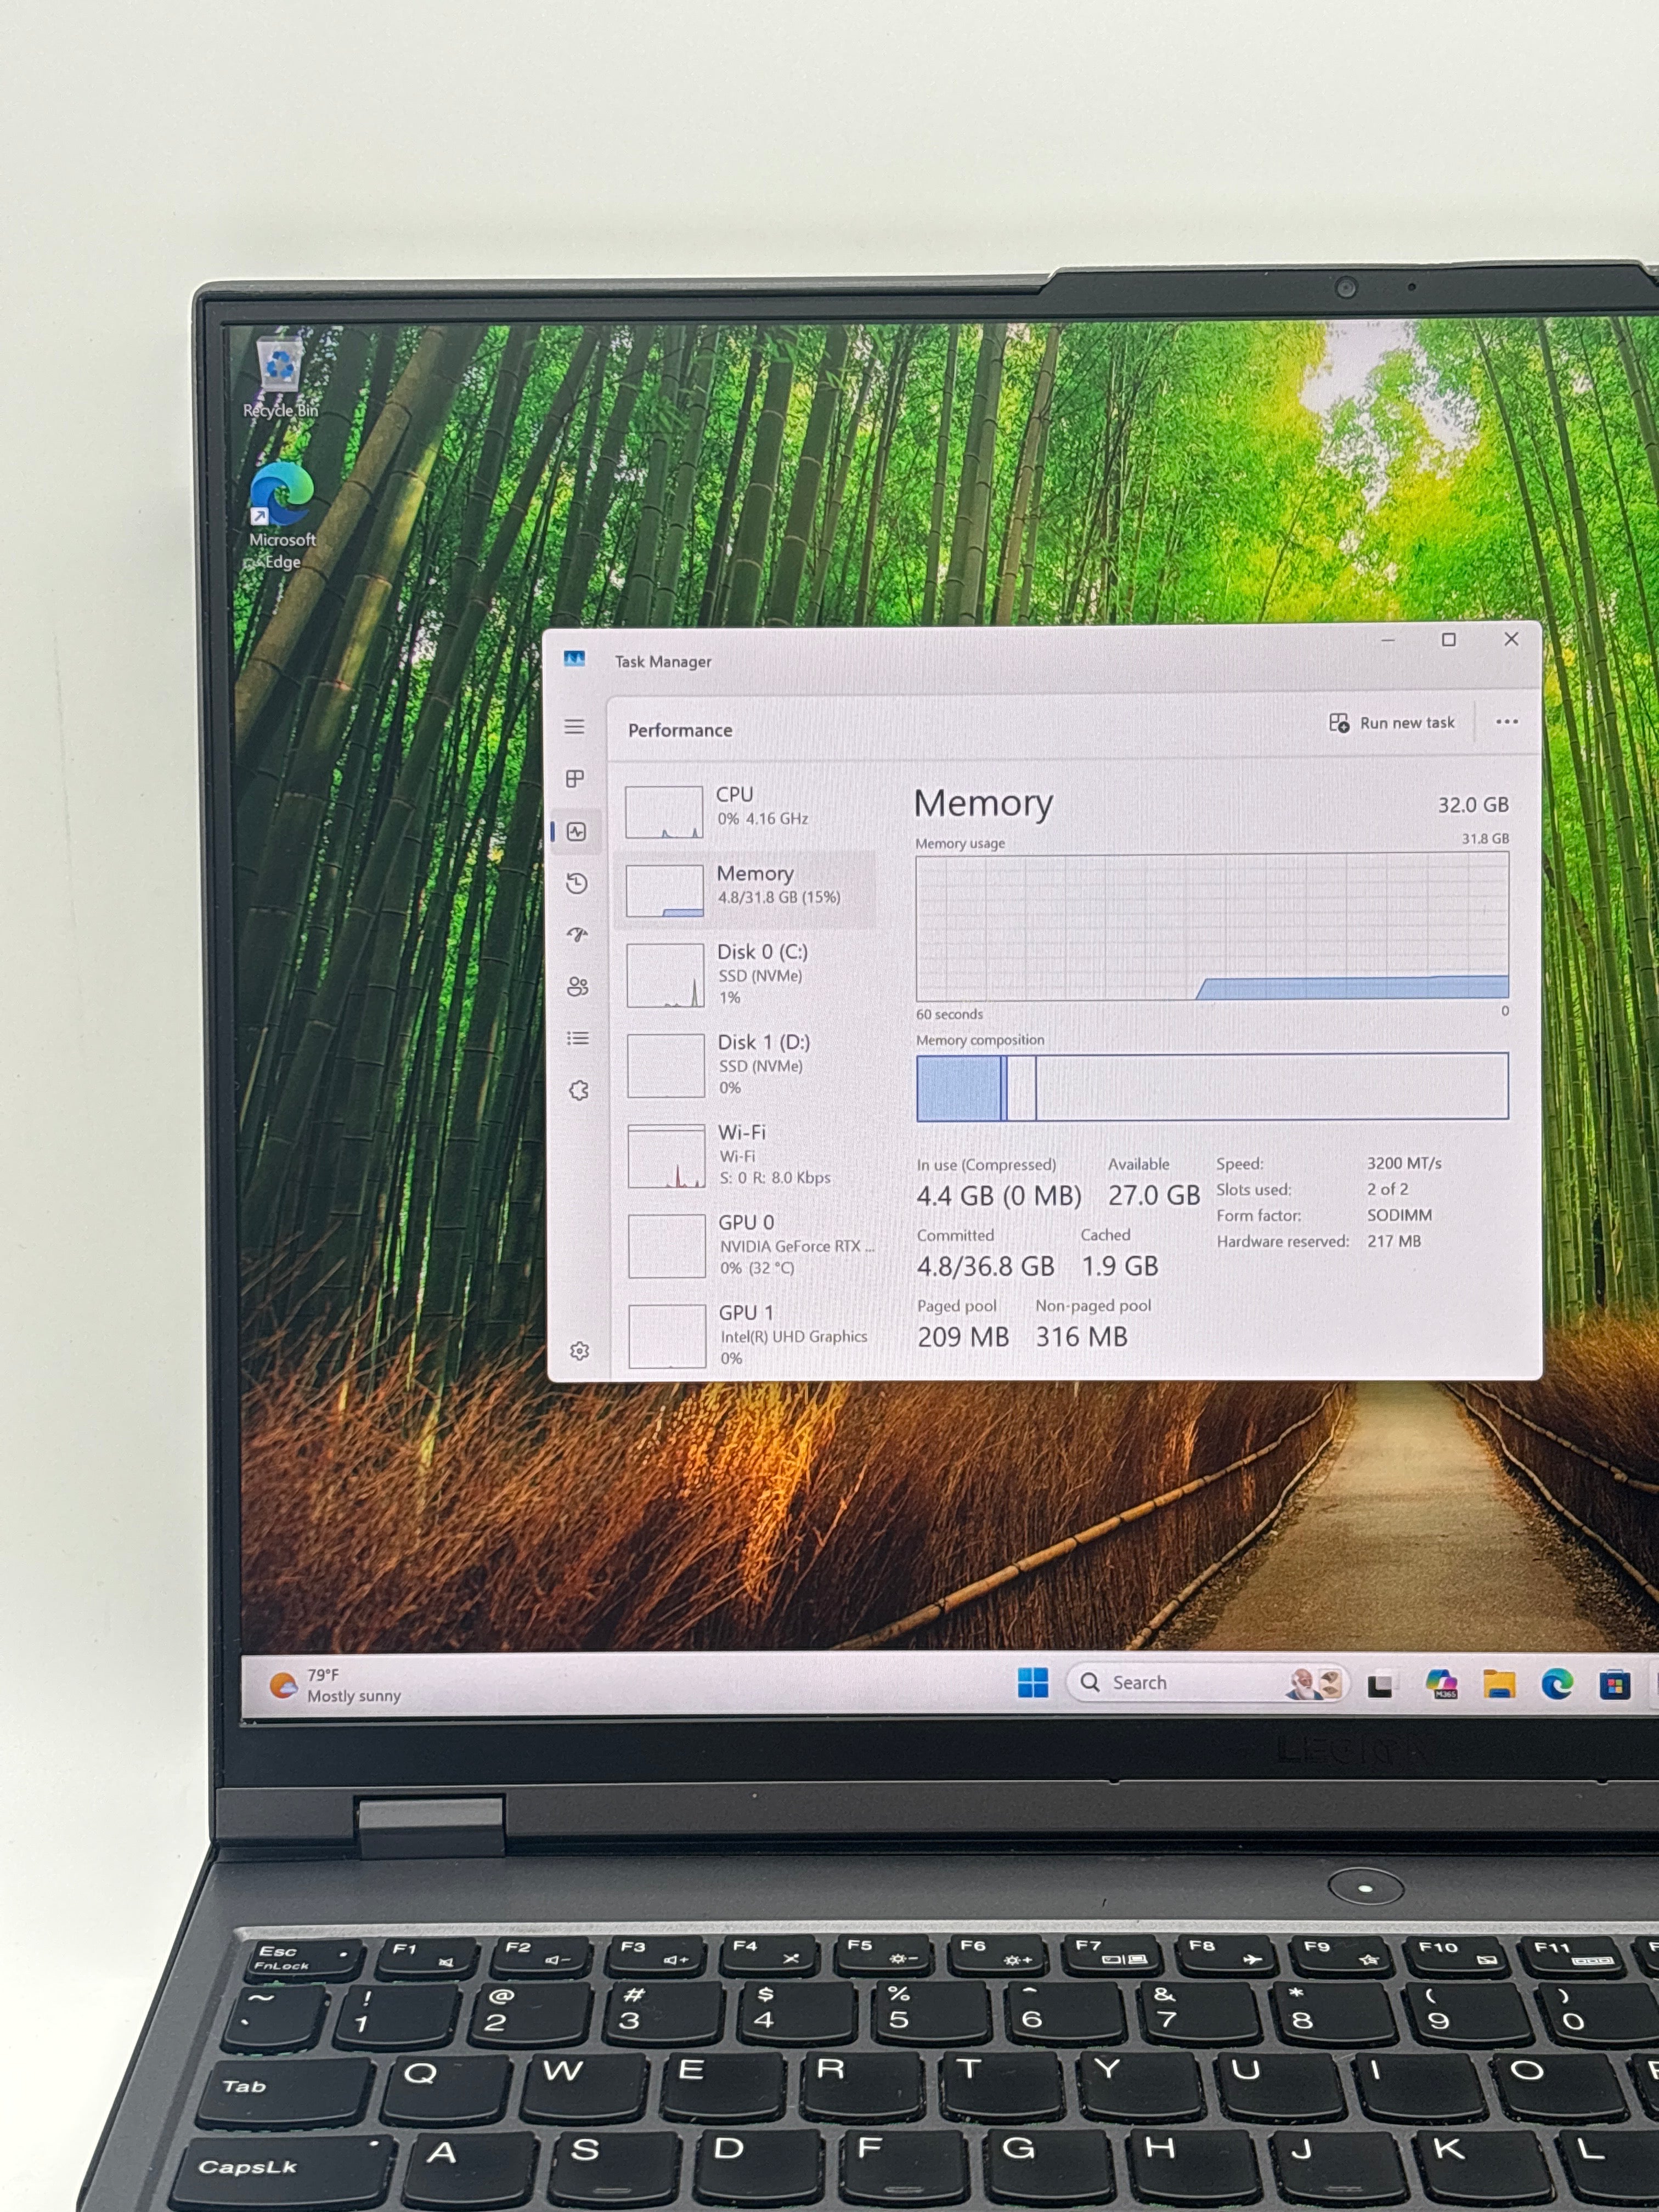Open the Windows Start button

pos(1033,1683)
